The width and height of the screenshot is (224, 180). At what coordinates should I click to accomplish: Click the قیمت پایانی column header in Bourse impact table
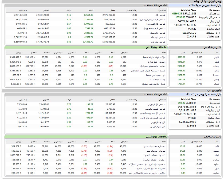(x=197, y=53)
